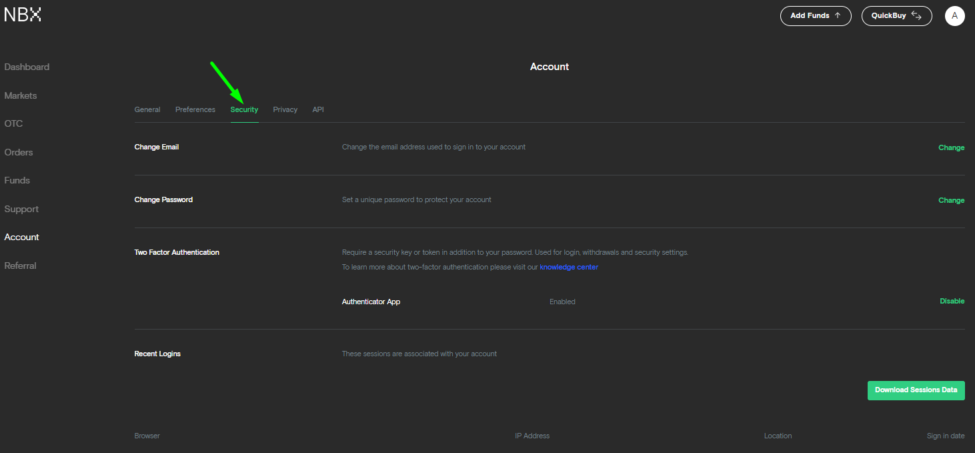Click Download Sessions Data button
Viewport: 975px width, 453px height.
pyautogui.click(x=916, y=390)
